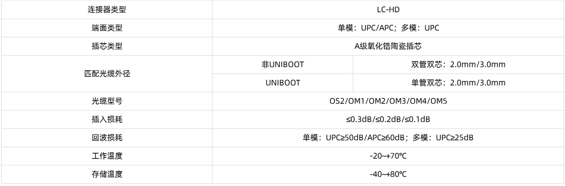Select the 单模：UPC/APC；多模：UPC cell
The width and height of the screenshot is (565, 186).
[388, 28]
